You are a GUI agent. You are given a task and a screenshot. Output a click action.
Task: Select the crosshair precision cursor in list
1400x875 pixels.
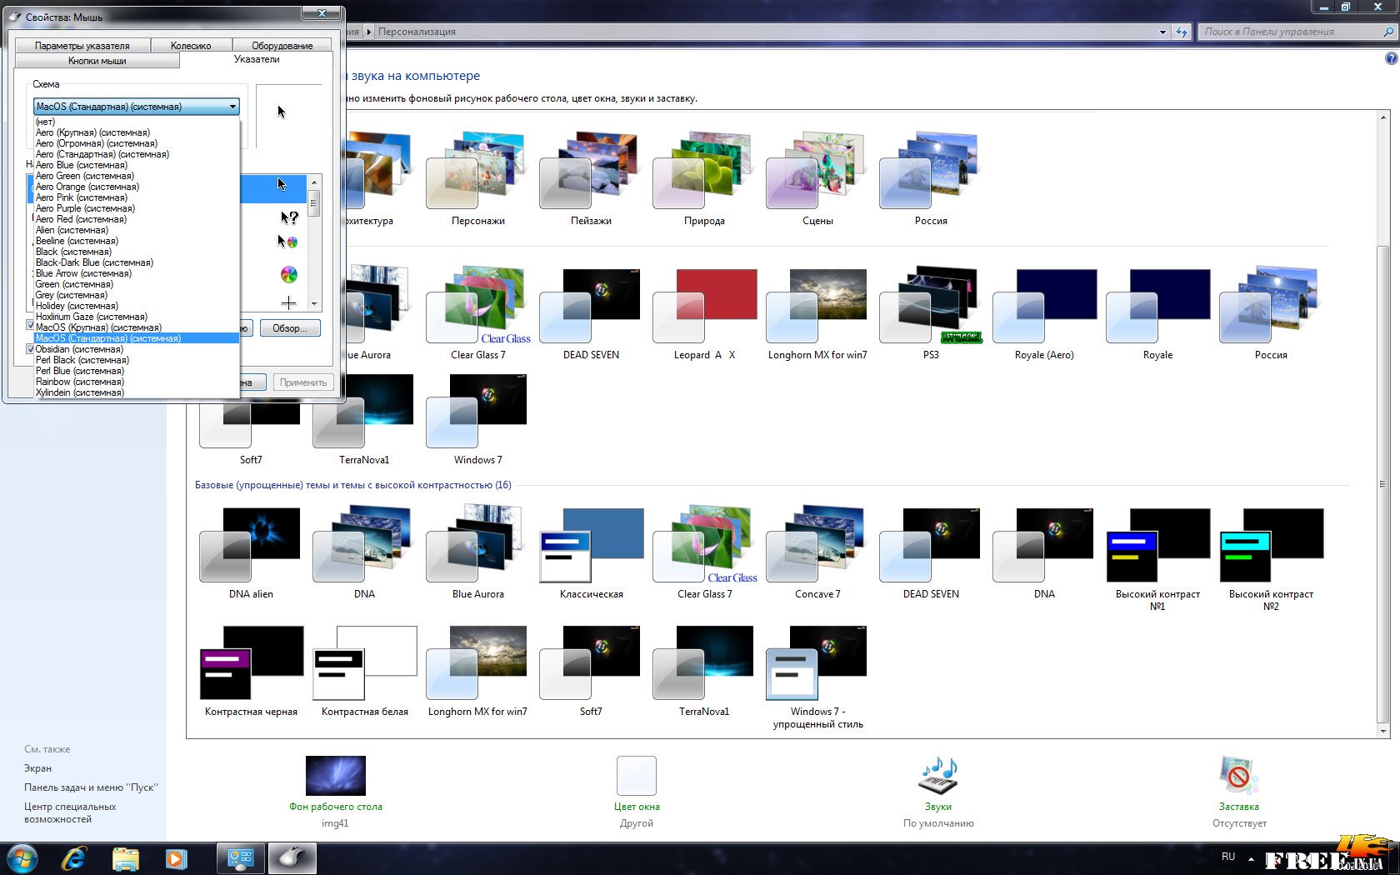pyautogui.click(x=288, y=302)
